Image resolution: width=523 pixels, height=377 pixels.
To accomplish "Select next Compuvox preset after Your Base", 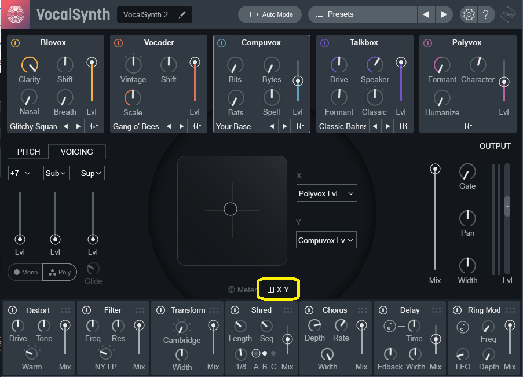I will [x=284, y=126].
